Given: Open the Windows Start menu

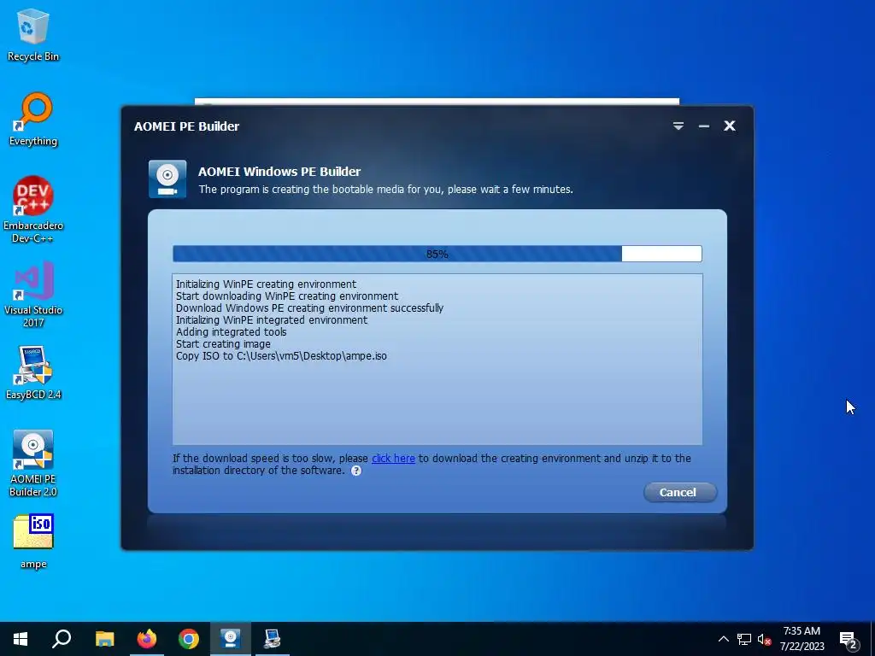Looking at the screenshot, I should click(21, 639).
